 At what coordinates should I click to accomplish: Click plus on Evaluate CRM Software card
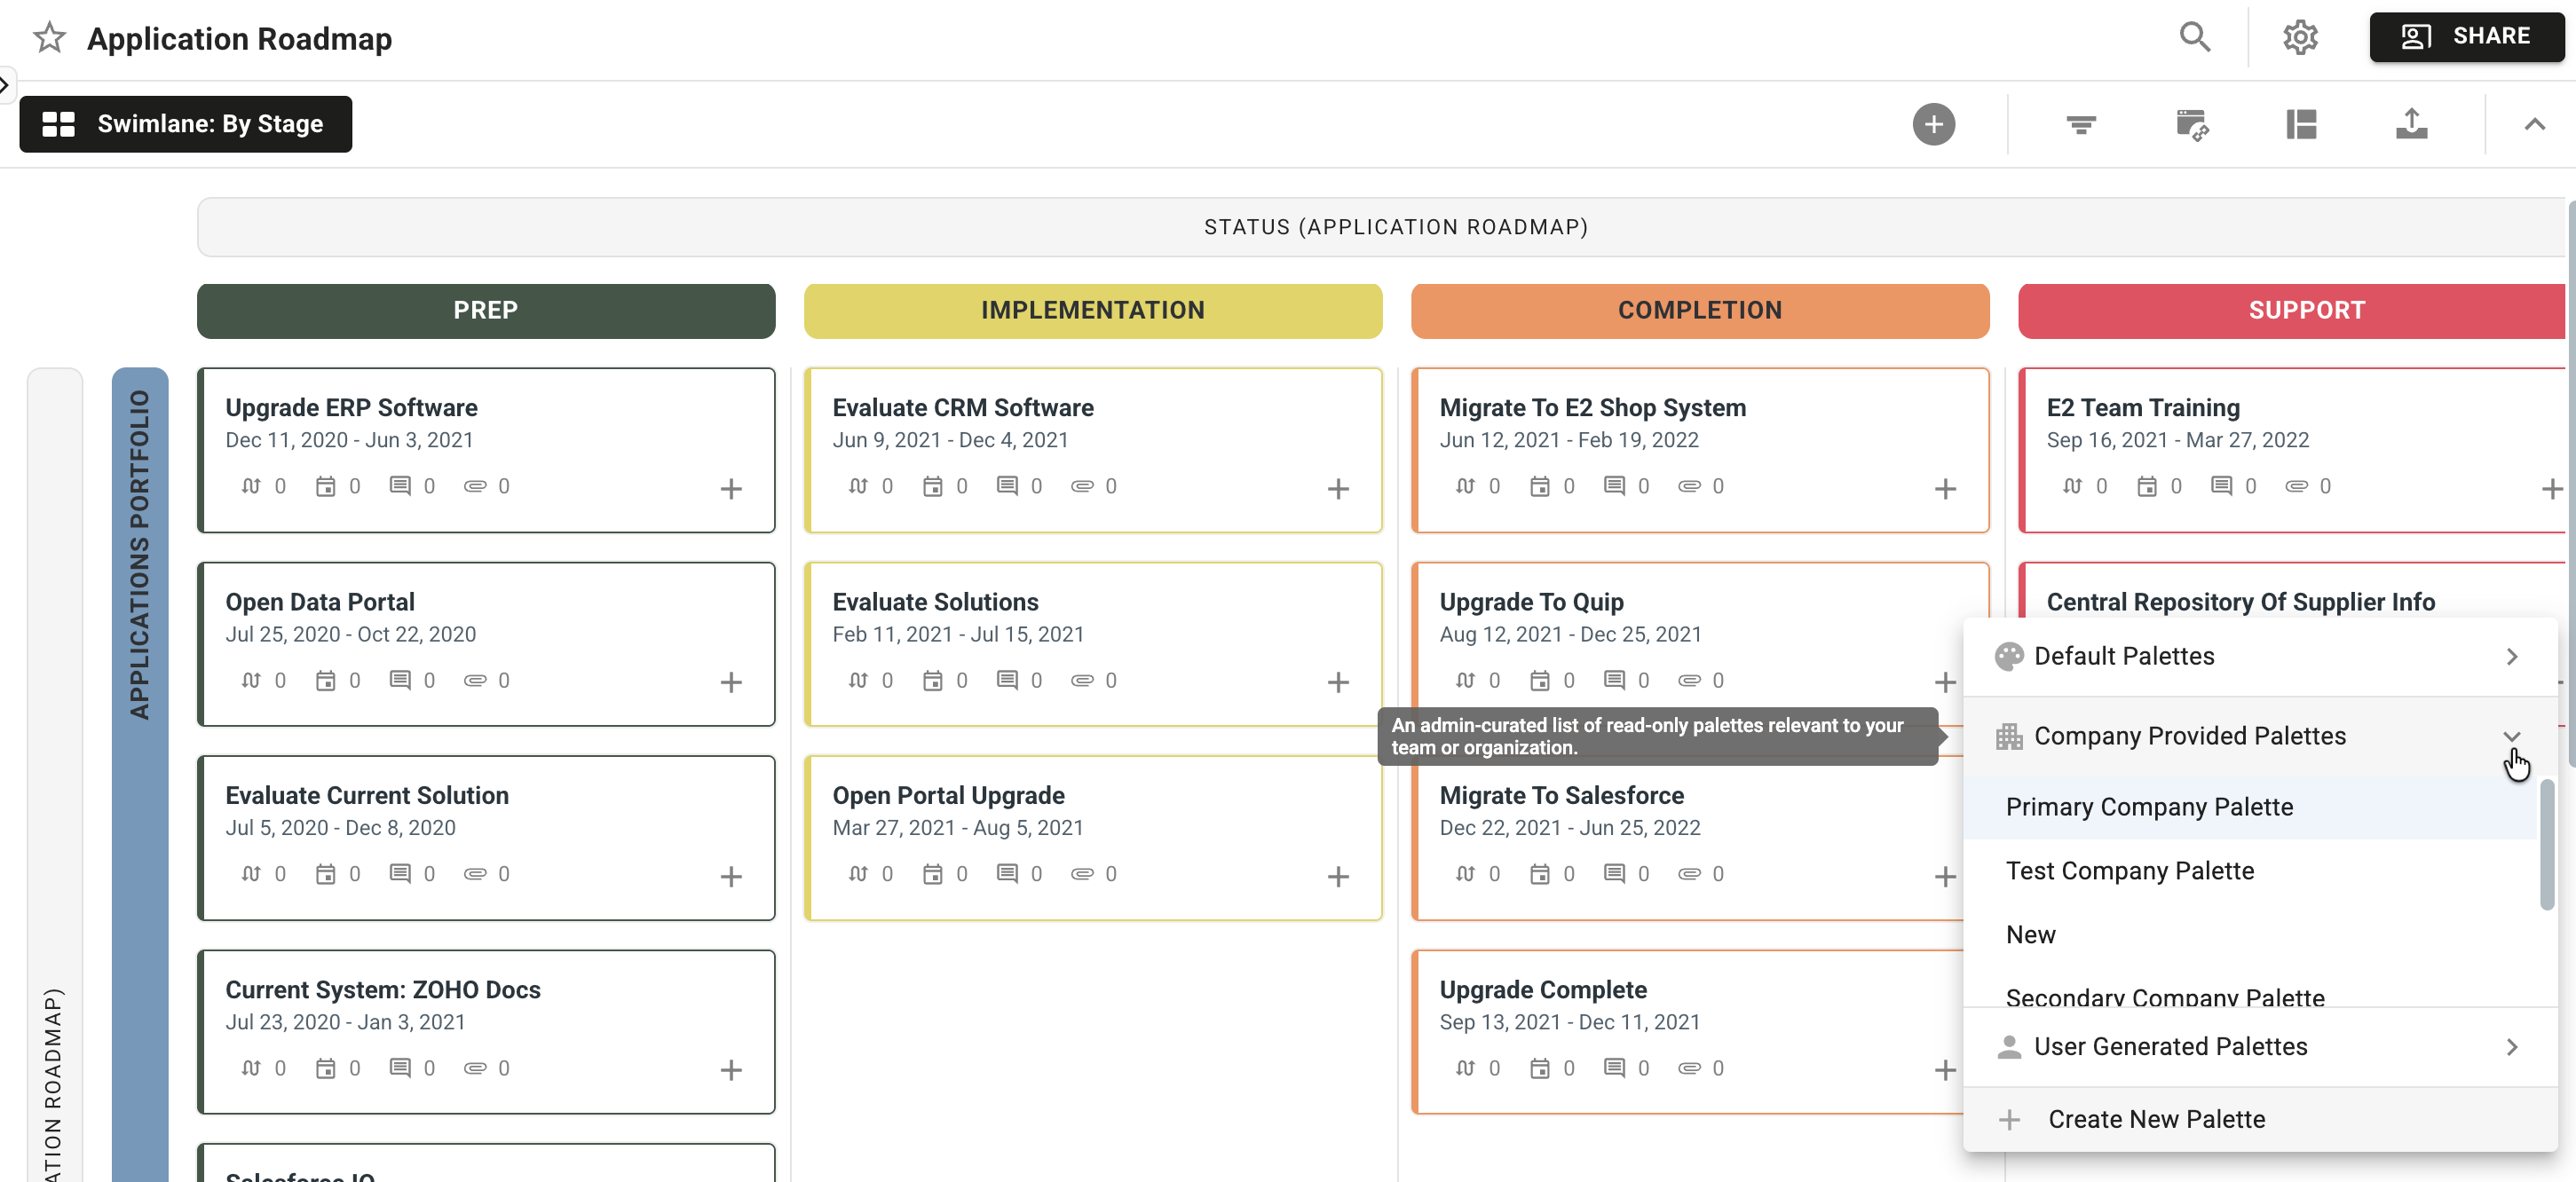pos(1338,488)
